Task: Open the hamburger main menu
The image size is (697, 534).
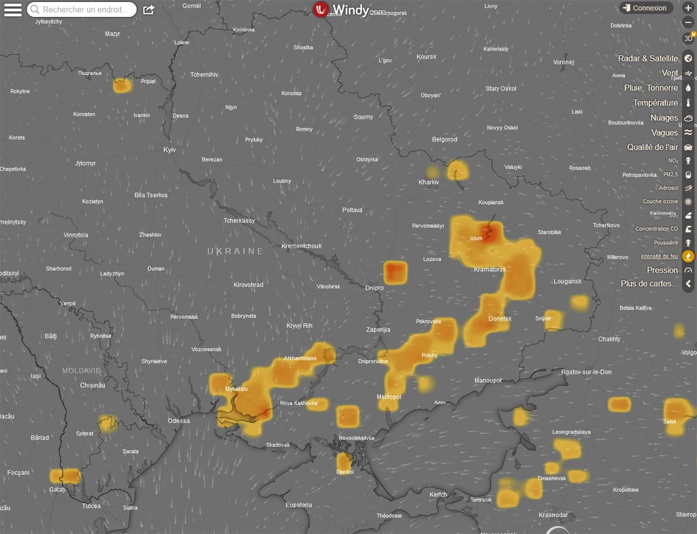Action: coord(13,10)
